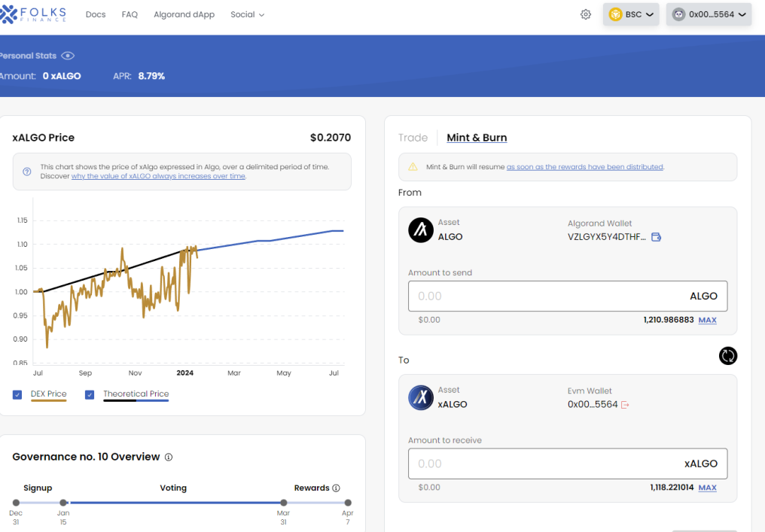Click the warning triangle icon
This screenshot has height=532, width=765.
click(x=413, y=167)
